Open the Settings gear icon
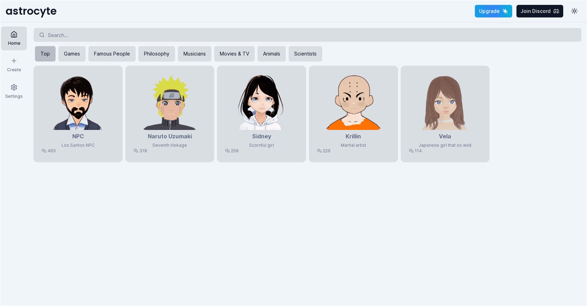 pyautogui.click(x=14, y=87)
